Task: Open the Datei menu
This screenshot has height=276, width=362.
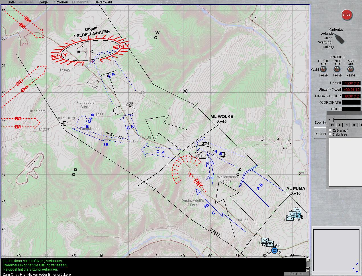Action: coord(11,2)
